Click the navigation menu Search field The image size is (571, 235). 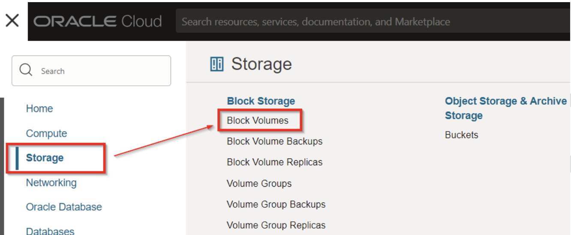tap(99, 71)
